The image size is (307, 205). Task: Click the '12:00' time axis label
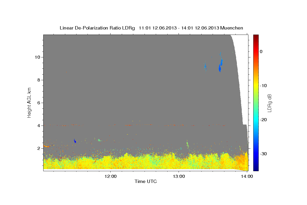pos(111,176)
